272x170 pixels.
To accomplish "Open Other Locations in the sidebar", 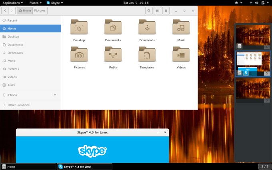I will 30,105.
